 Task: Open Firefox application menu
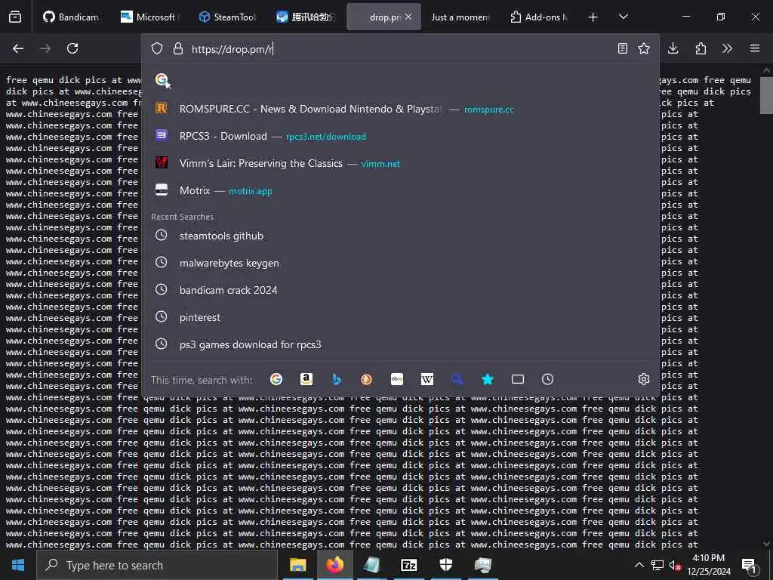coord(755,48)
